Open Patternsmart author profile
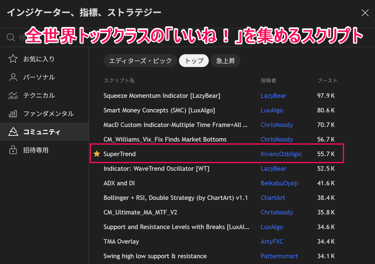 point(279,256)
